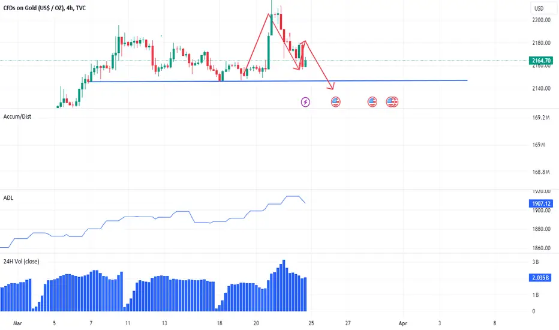Click the CFDs on Gold chart title
The width and height of the screenshot is (559, 330).
pyautogui.click(x=44, y=8)
